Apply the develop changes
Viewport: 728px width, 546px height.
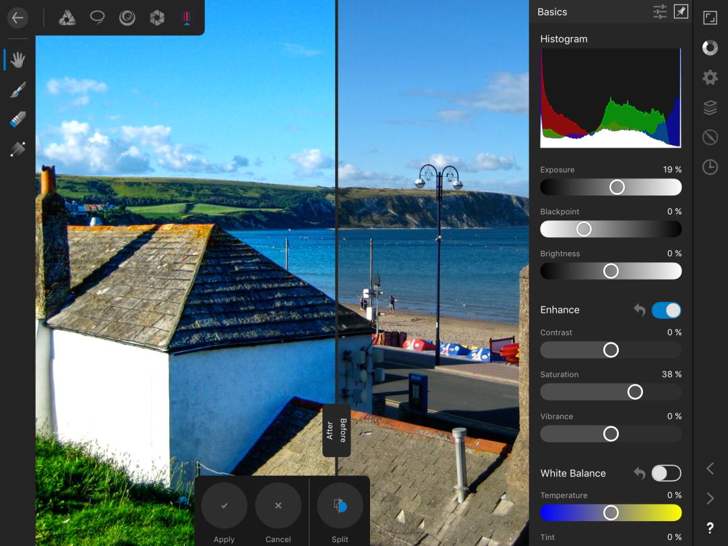click(224, 506)
